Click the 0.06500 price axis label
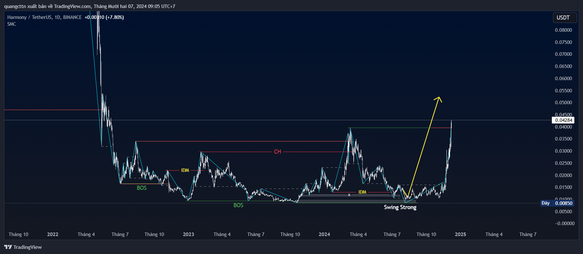 563,66
